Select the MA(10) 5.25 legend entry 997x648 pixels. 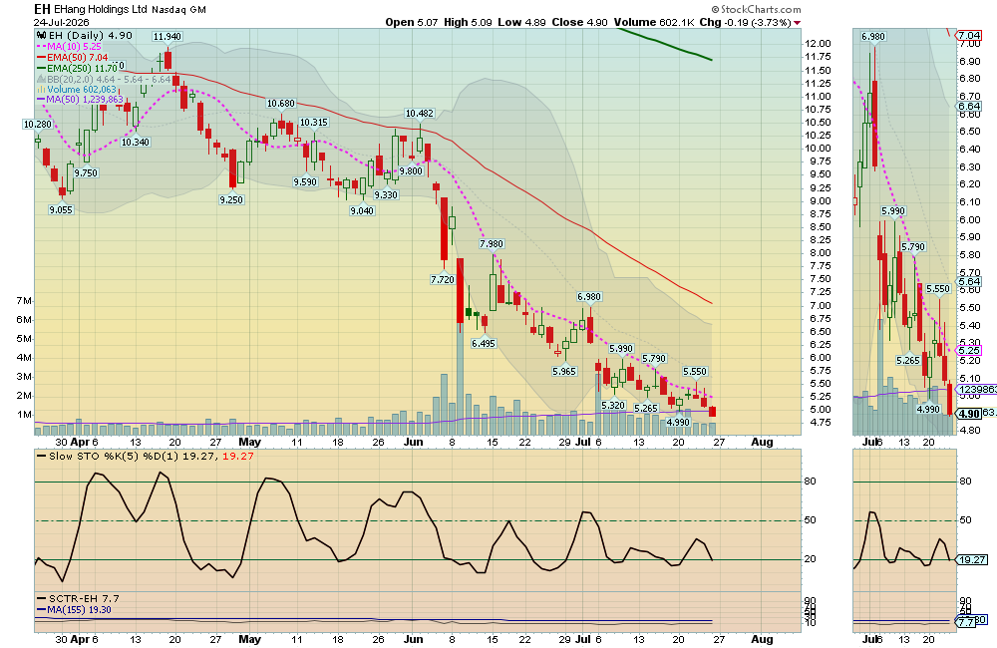(69, 47)
